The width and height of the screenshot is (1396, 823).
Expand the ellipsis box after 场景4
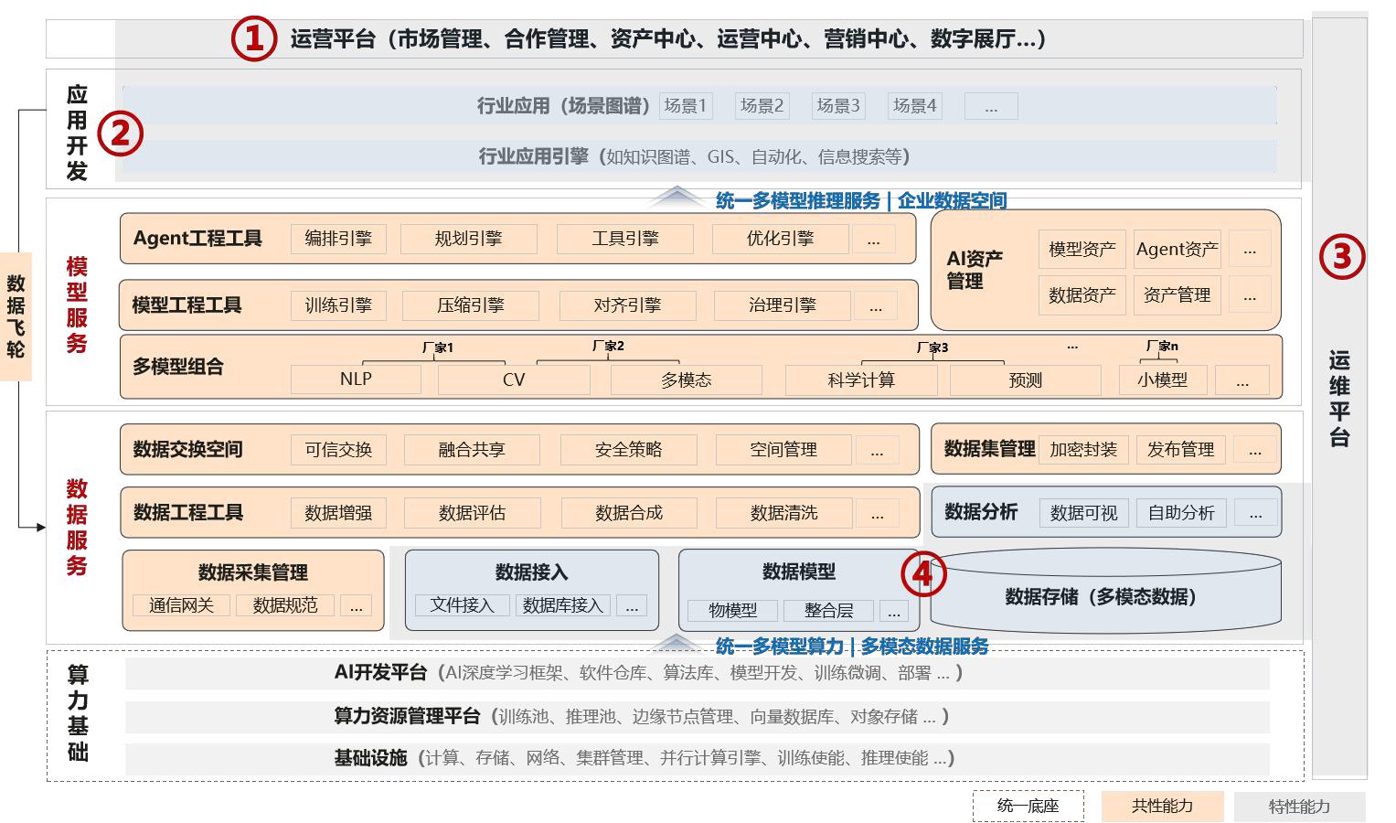coord(991,106)
